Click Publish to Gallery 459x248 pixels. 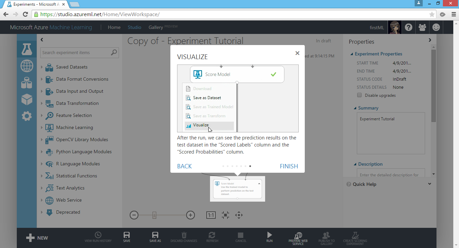click(327, 238)
